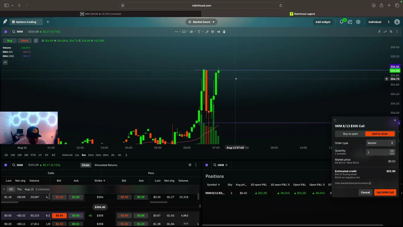Select the Buy to open option
Screen dimensions: 403x227
point(350,134)
